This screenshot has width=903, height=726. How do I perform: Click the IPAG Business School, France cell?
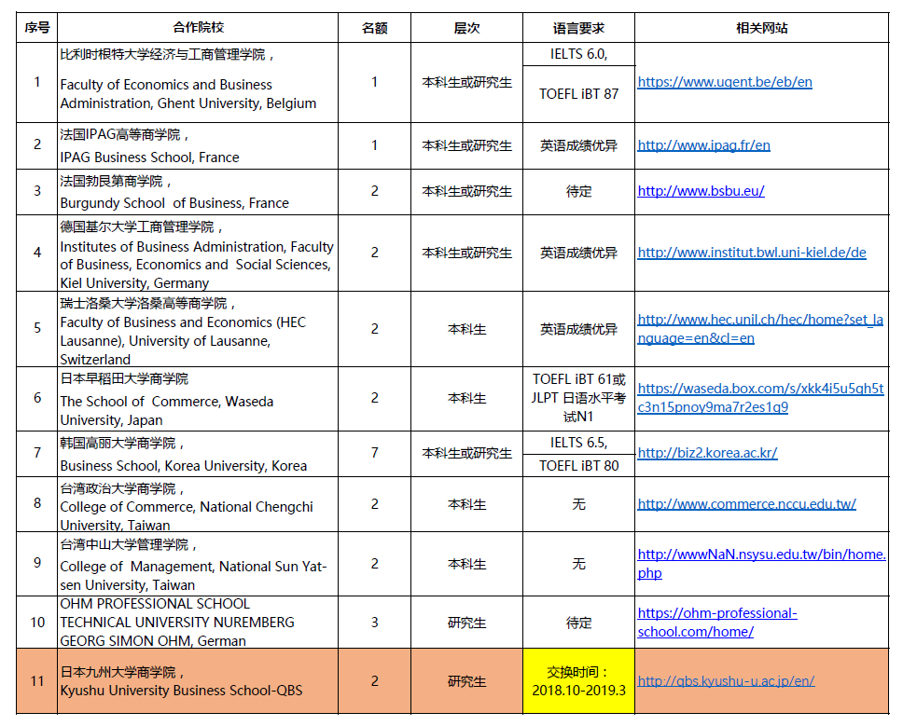[x=198, y=145]
